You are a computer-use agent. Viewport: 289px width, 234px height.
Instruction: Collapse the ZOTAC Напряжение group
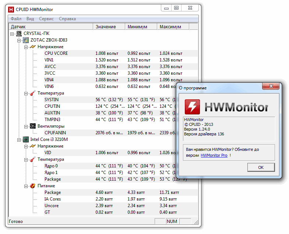pos(26,47)
